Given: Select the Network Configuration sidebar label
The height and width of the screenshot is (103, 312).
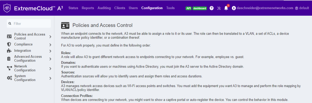Looking at the screenshot, I should (25, 68).
